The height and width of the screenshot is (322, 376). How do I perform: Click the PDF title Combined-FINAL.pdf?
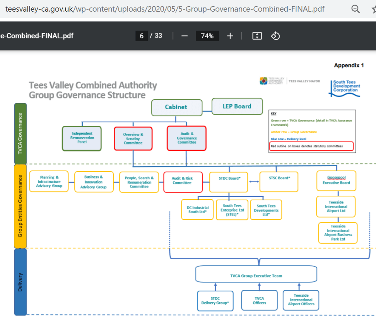pyautogui.click(x=37, y=36)
